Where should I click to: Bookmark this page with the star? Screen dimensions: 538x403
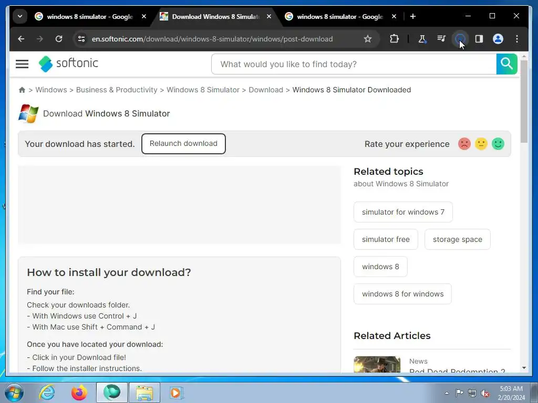click(x=367, y=39)
